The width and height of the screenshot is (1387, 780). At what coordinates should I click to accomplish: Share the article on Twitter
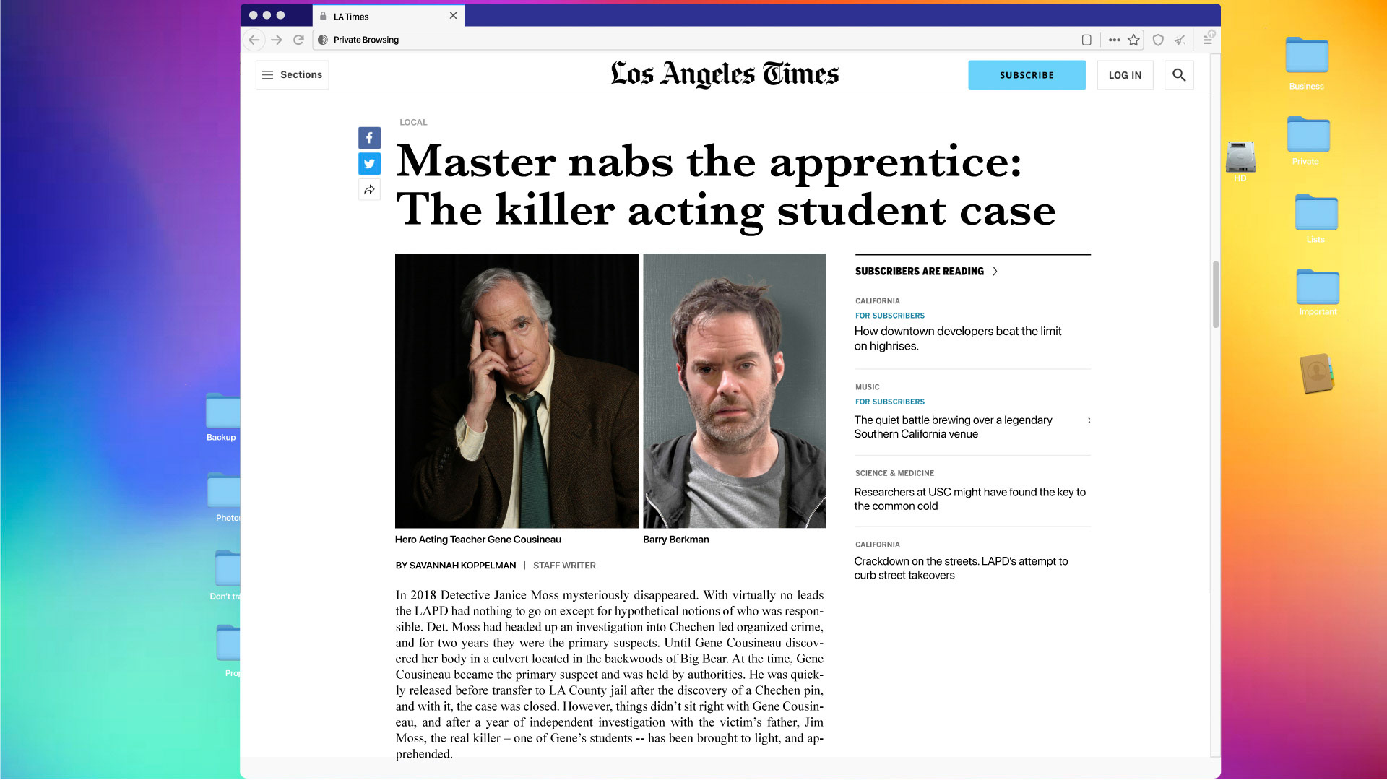[369, 164]
